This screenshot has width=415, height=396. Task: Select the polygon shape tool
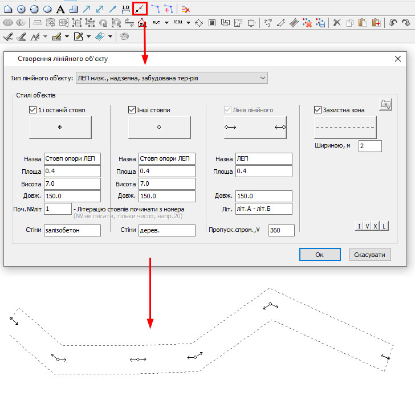click(8, 9)
